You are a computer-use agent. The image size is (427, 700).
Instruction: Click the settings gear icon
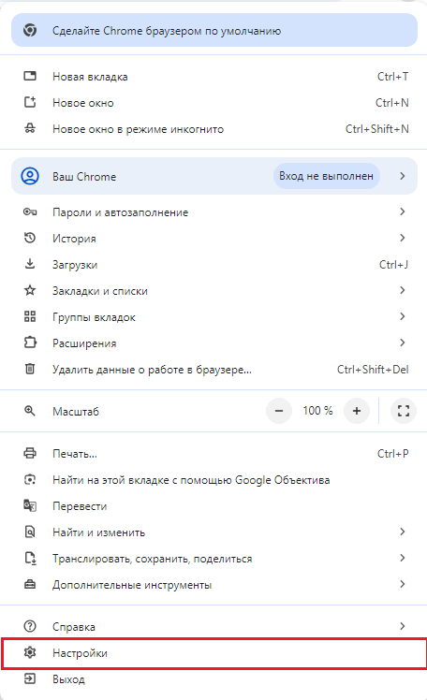pyautogui.click(x=30, y=652)
